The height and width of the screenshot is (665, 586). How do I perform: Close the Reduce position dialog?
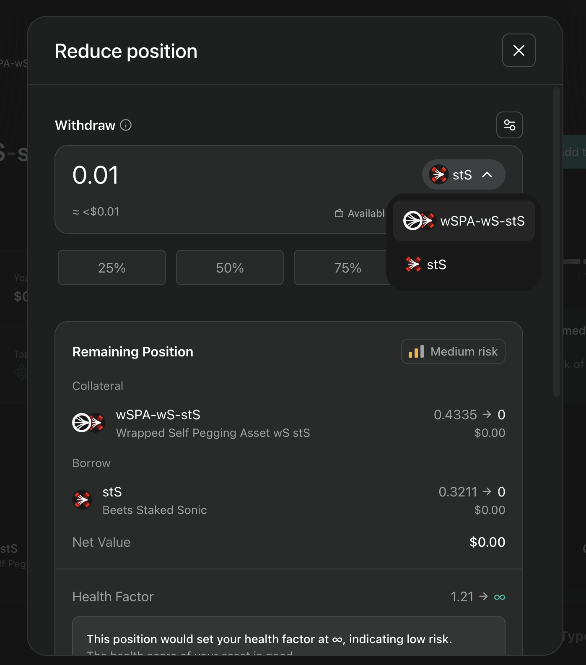click(519, 50)
